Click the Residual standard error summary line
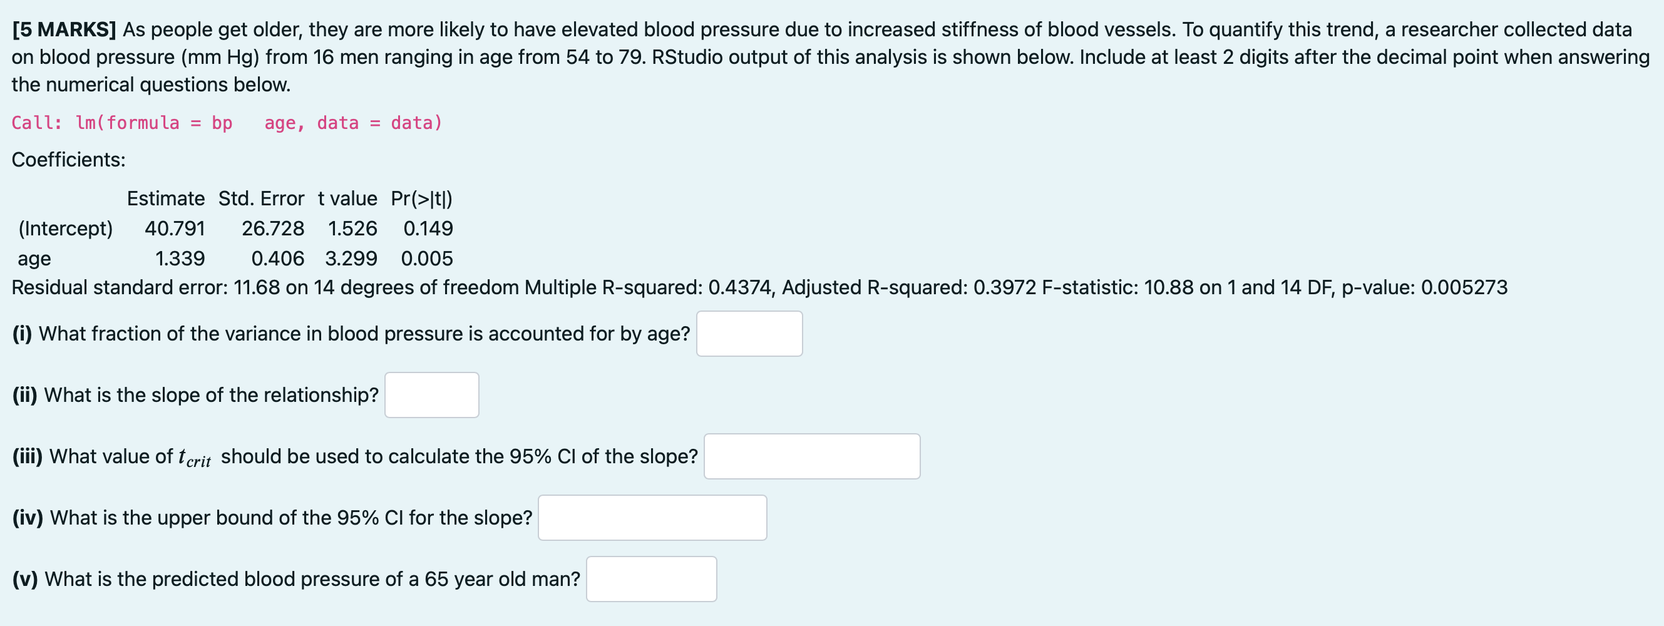The image size is (1664, 626). (759, 287)
